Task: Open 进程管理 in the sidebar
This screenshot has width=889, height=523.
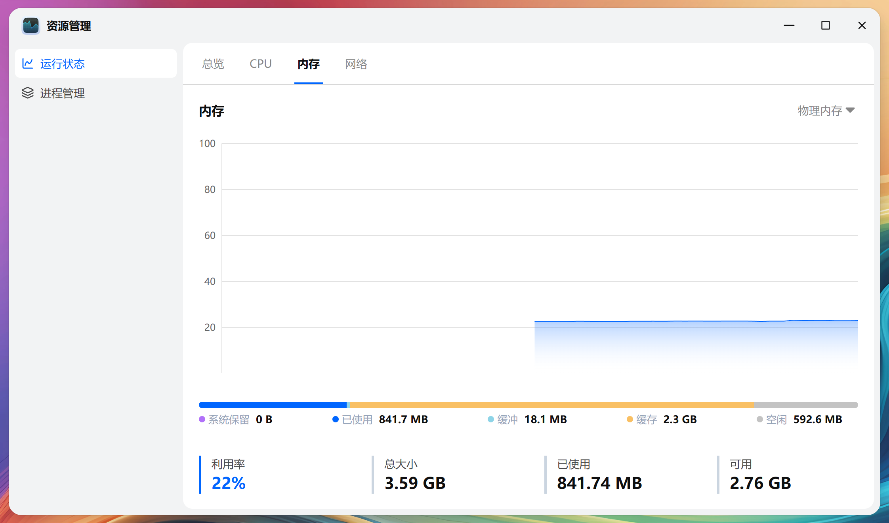Action: [63, 93]
